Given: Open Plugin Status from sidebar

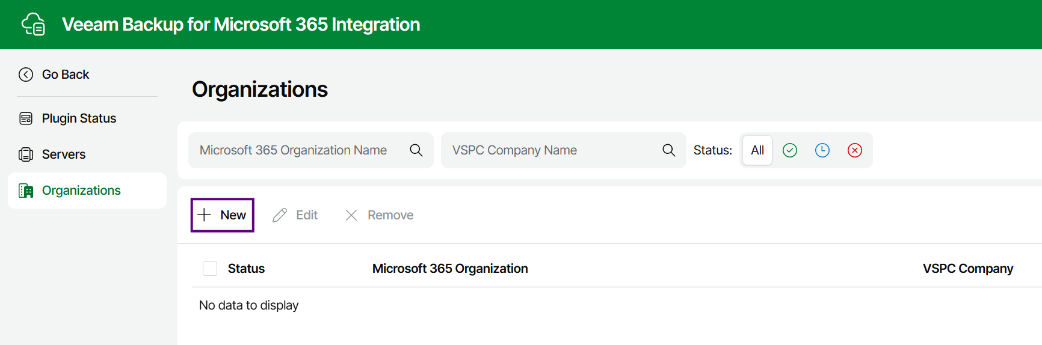Looking at the screenshot, I should coord(79,118).
